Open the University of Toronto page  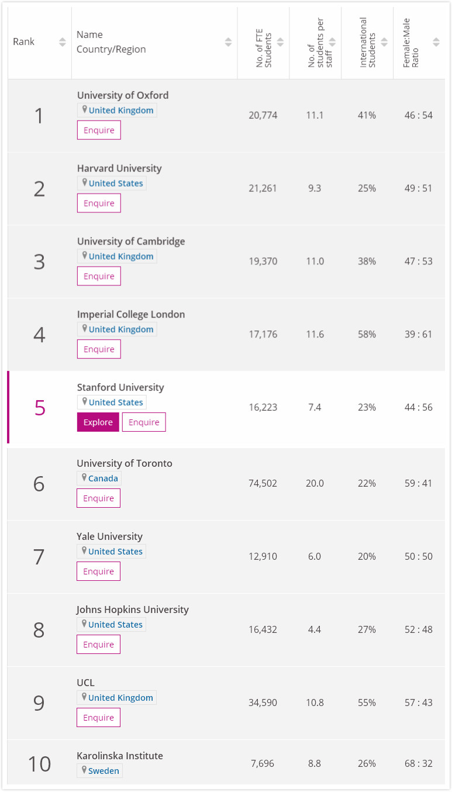click(125, 463)
